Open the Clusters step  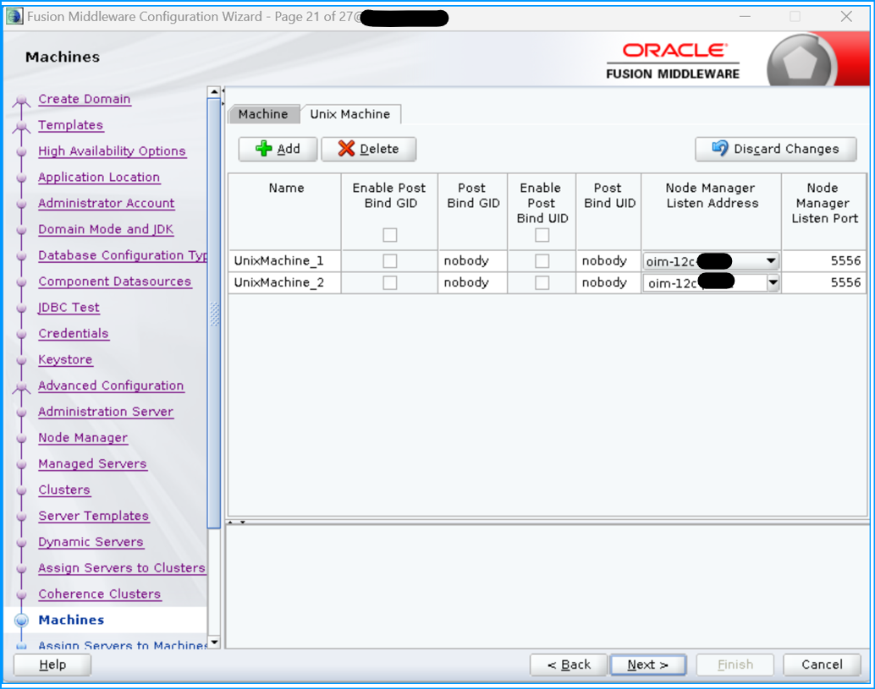64,490
